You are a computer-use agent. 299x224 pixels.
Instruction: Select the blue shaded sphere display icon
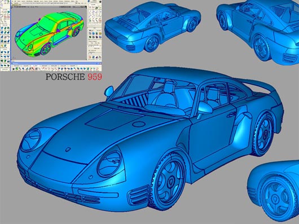(x=93, y=33)
